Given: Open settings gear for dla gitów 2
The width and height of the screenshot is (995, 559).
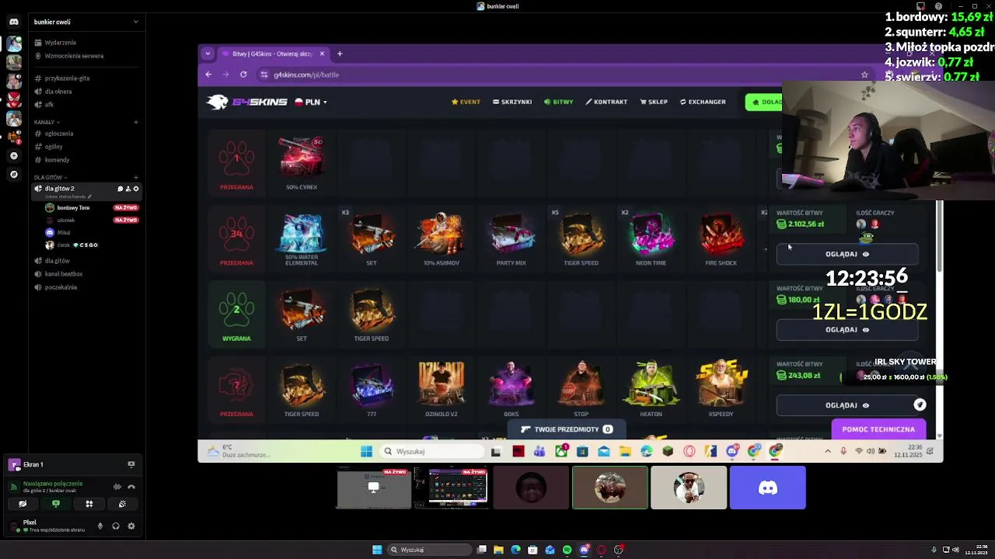Looking at the screenshot, I should click(136, 189).
